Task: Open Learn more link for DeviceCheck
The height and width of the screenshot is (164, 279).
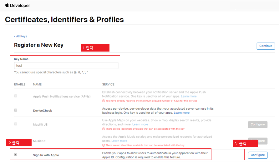Action: click(181, 113)
